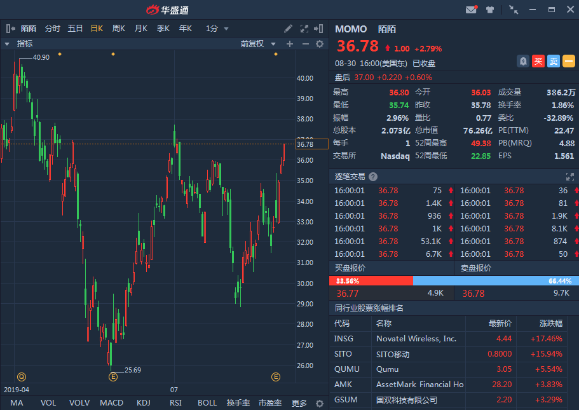
Task: Enable the 市盈率 PE indicator
Action: coord(270,403)
